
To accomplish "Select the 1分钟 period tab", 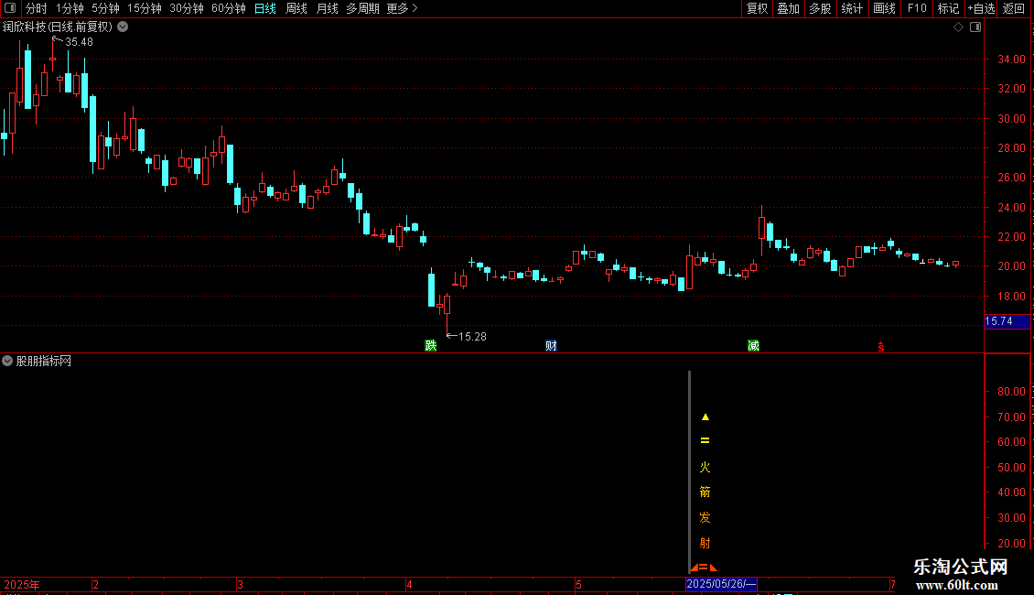I will click(x=70, y=8).
